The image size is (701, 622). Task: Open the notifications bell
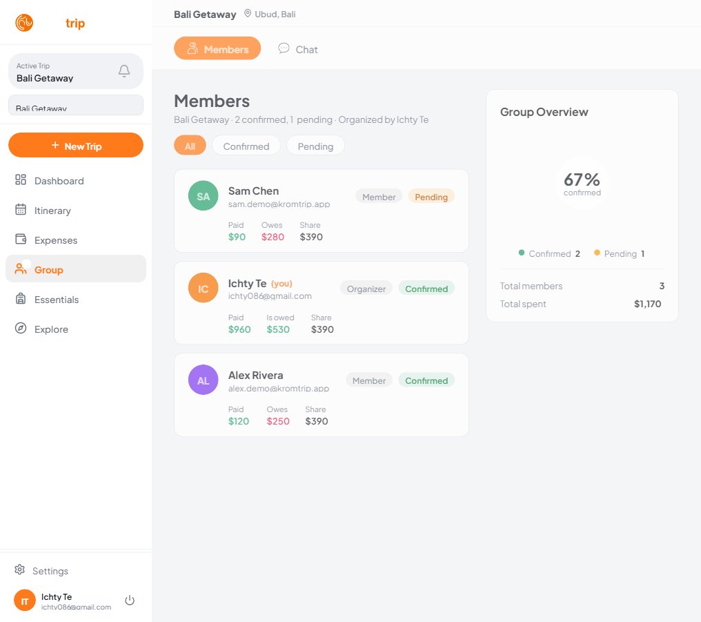[x=124, y=71]
